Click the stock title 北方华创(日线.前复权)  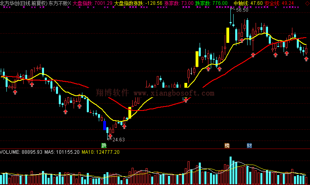24,3
